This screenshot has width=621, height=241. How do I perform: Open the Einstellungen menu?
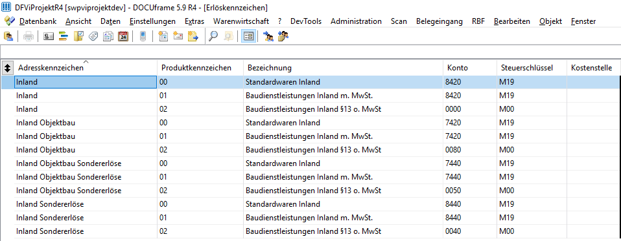[x=152, y=21]
